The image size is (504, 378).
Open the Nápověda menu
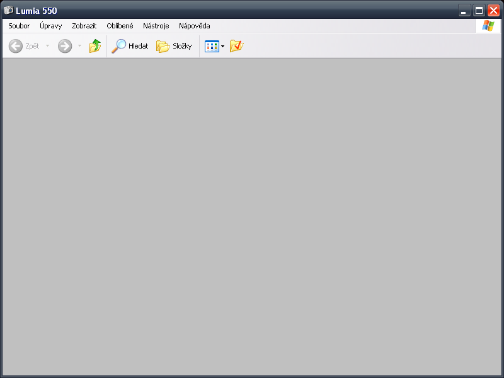pos(195,26)
